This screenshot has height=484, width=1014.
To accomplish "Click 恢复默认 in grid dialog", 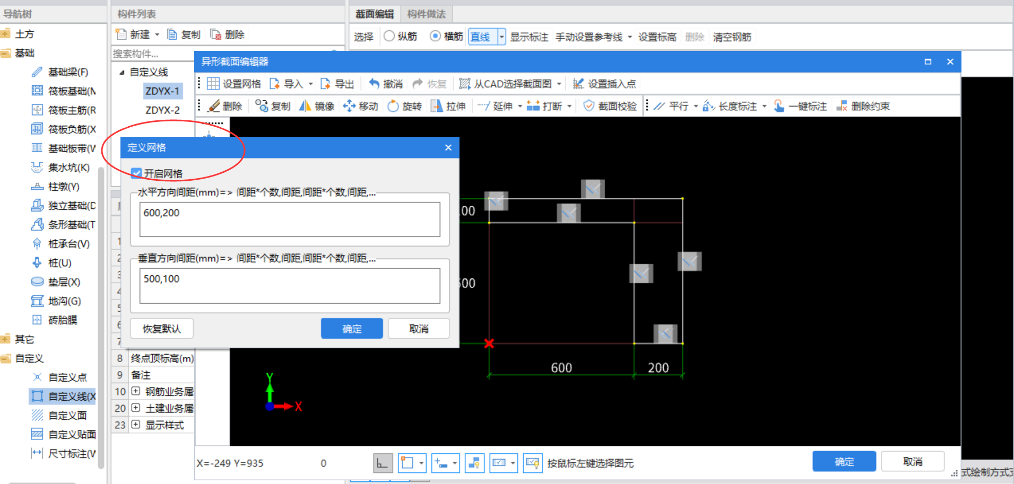I will (161, 329).
